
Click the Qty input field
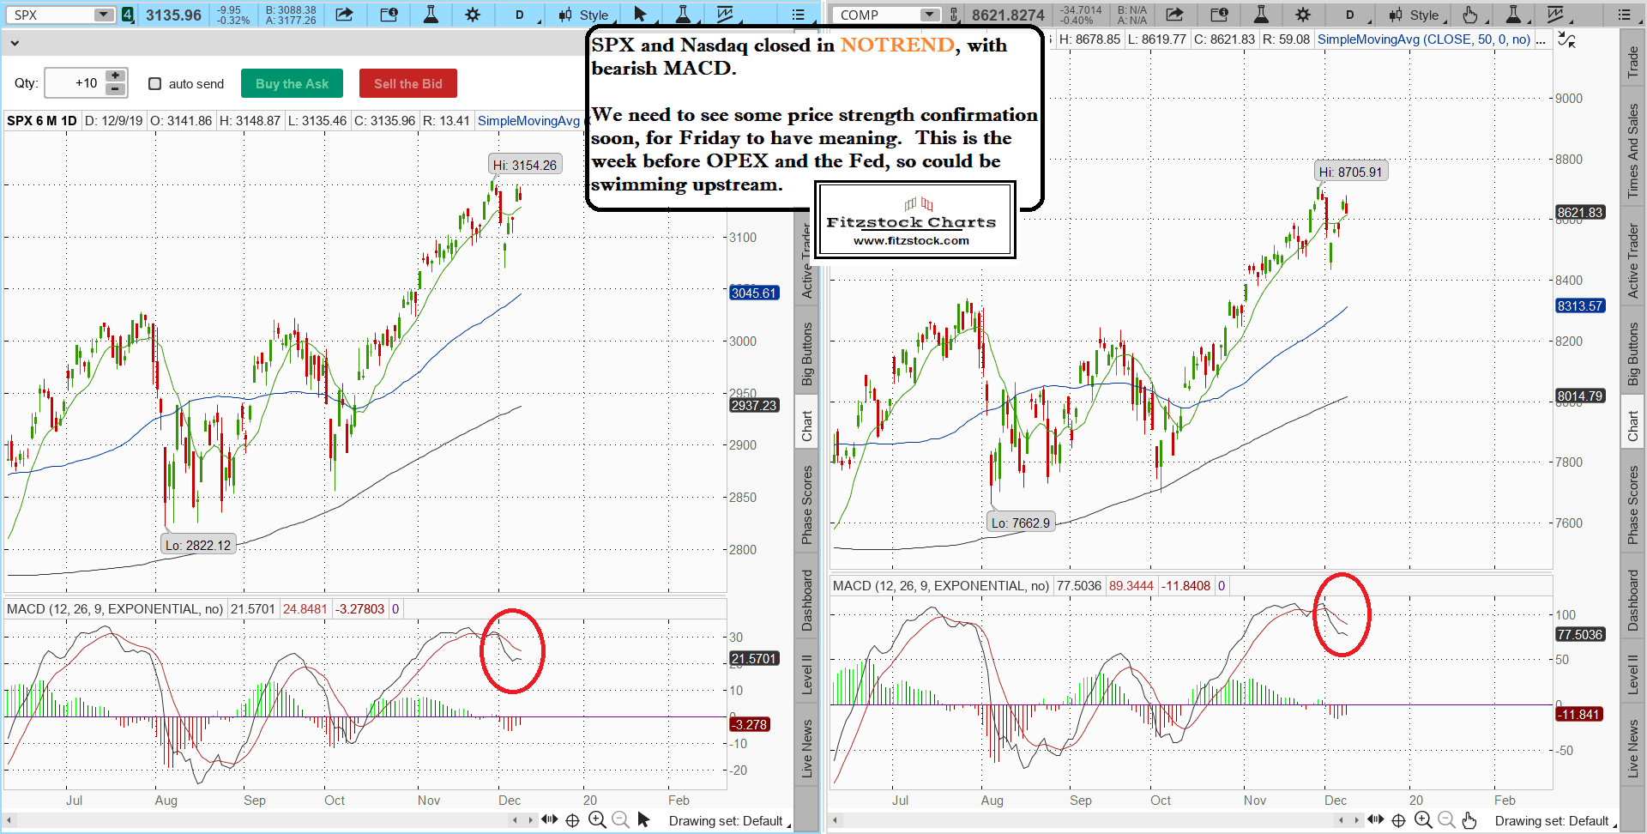74,83
